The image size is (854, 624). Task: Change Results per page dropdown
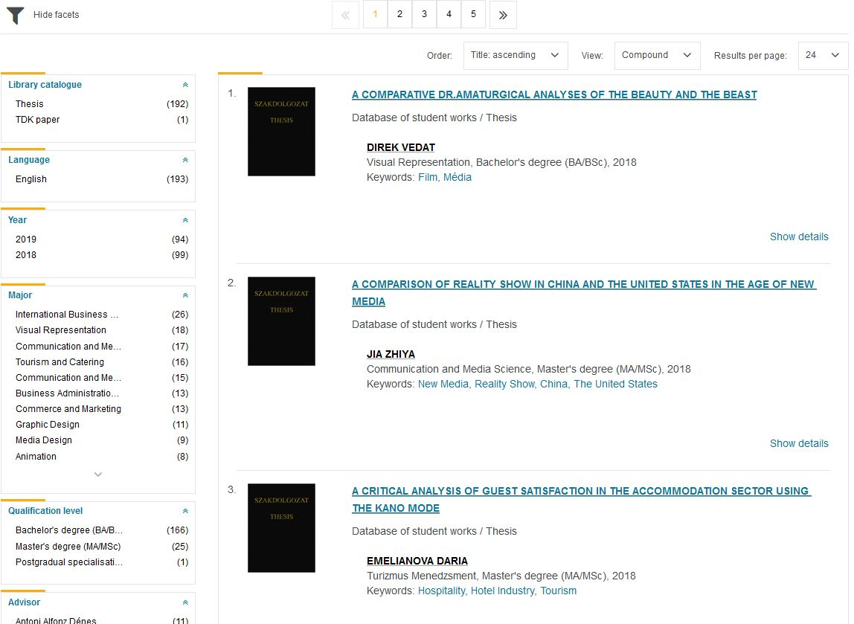823,56
